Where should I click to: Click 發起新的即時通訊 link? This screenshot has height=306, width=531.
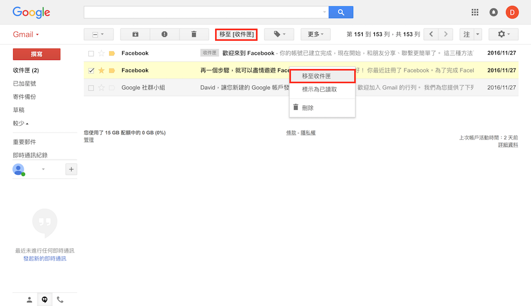(45, 259)
